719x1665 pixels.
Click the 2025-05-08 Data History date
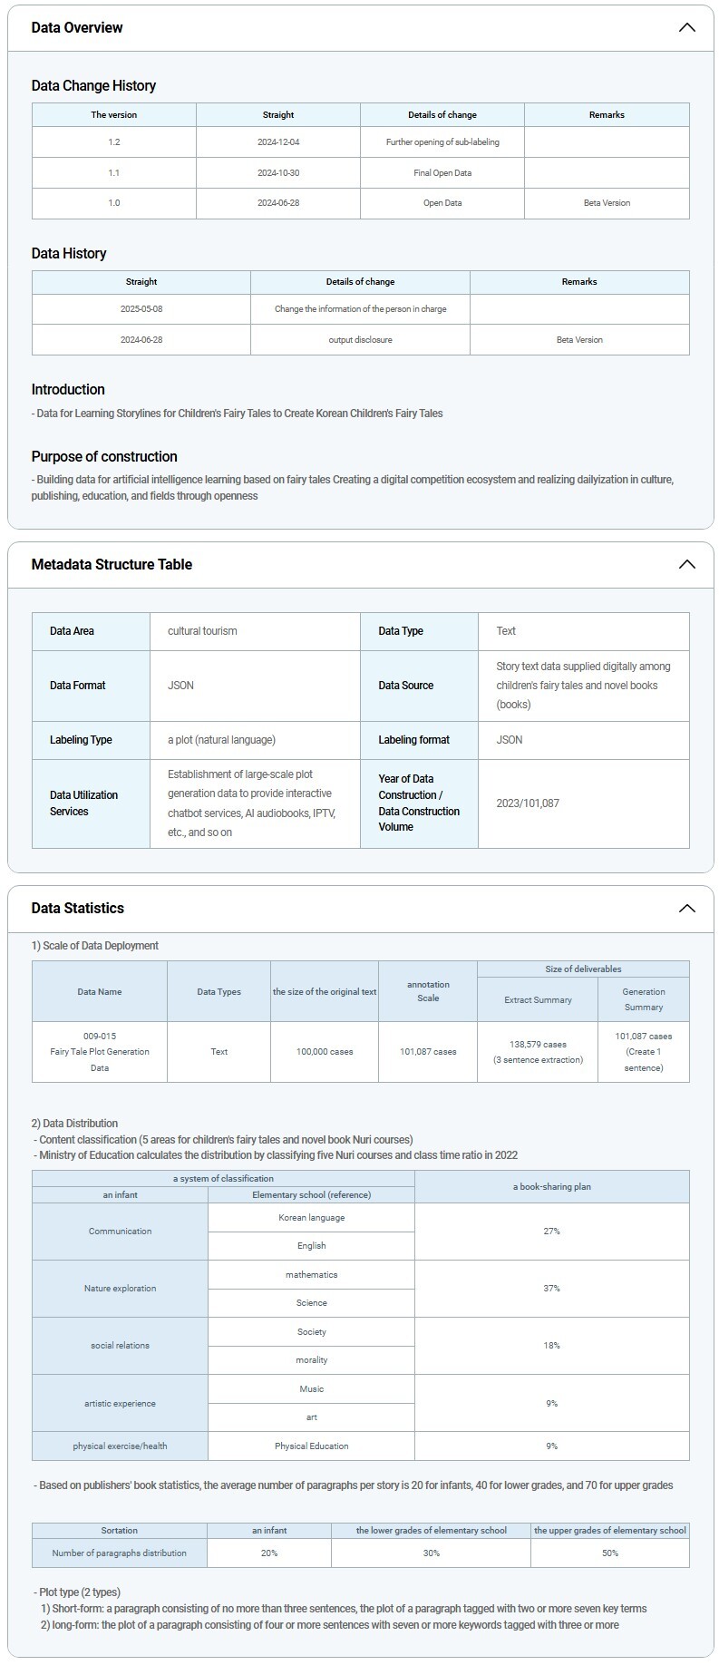141,309
